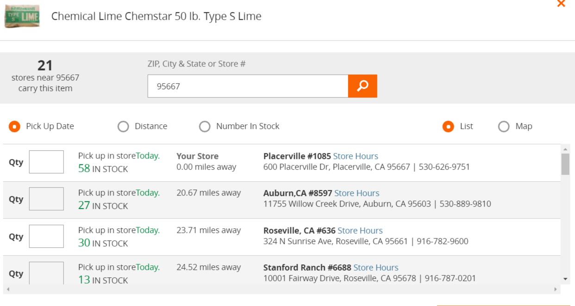Click the orange search magnifier button
The height and width of the screenshot is (306, 575).
tap(362, 86)
